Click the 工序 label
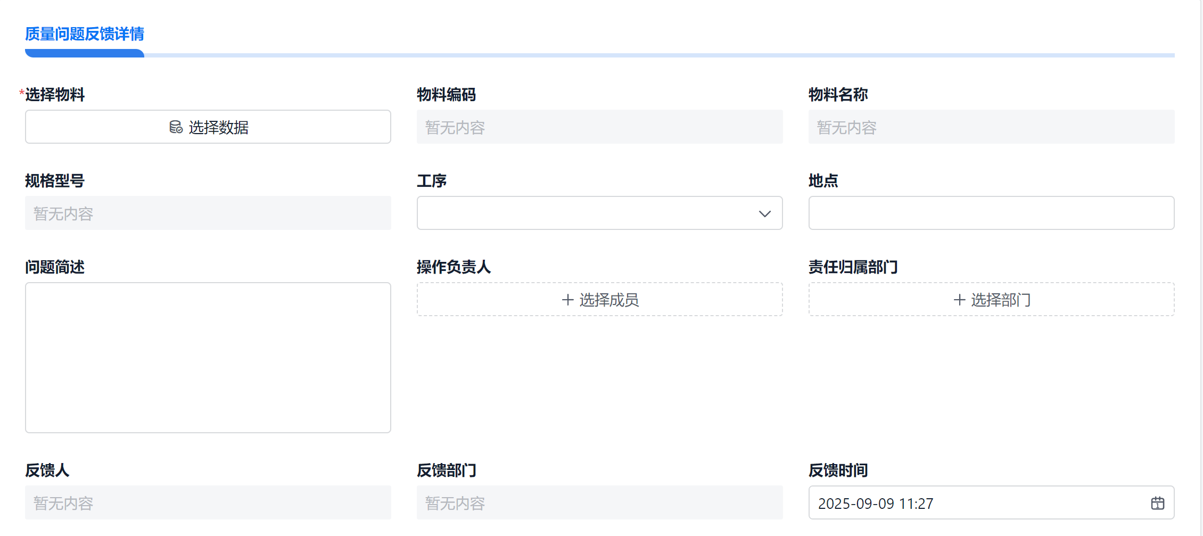1203x536 pixels. [432, 181]
